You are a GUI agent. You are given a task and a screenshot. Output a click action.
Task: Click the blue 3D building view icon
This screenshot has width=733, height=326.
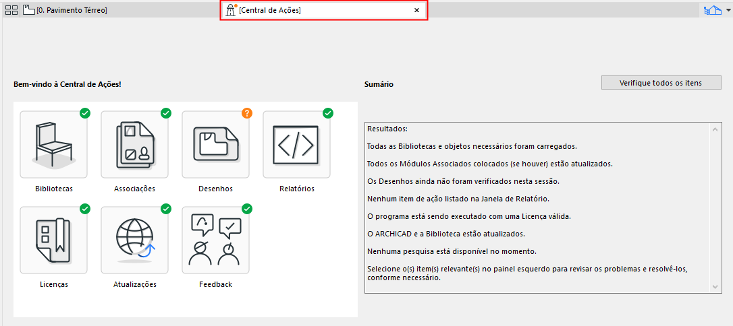coord(713,10)
